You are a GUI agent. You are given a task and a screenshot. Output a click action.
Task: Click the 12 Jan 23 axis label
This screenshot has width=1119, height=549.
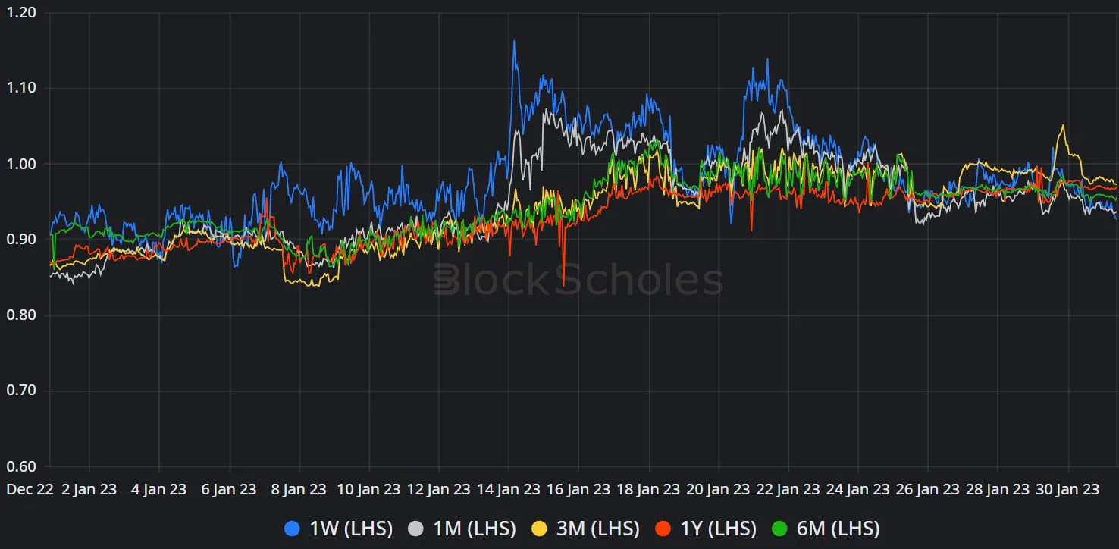(x=438, y=489)
